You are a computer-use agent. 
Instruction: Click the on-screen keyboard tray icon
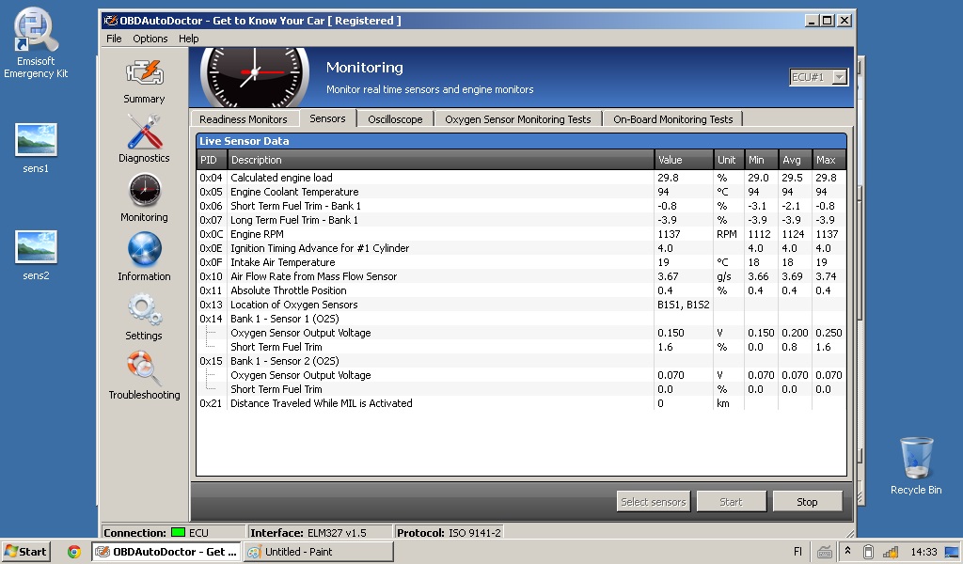pos(825,552)
